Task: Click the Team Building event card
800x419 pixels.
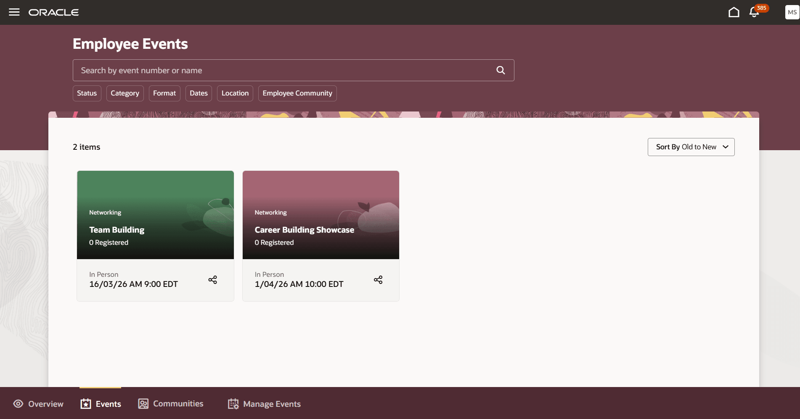Action: pyautogui.click(x=155, y=215)
